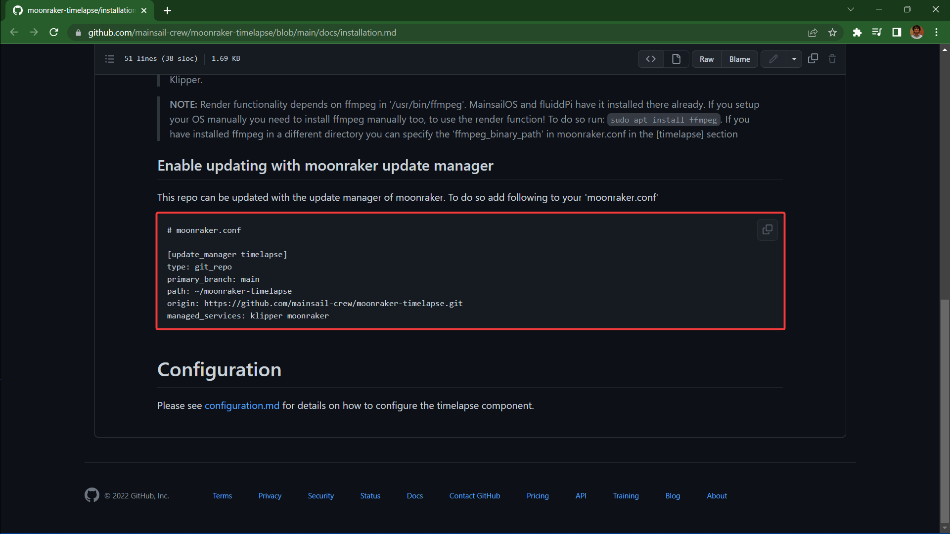This screenshot has height=534, width=950.
Task: Copy moonraker.conf code block
Action: pyautogui.click(x=768, y=230)
